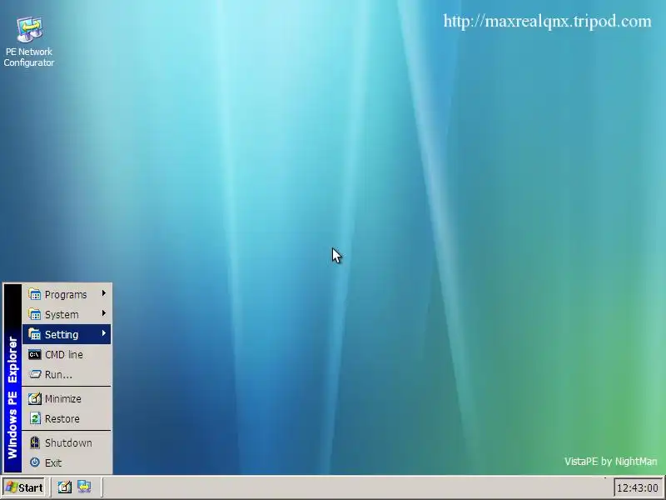The height and width of the screenshot is (500, 666).
Task: Choose Shutdown from the start menu
Action: coord(67,442)
